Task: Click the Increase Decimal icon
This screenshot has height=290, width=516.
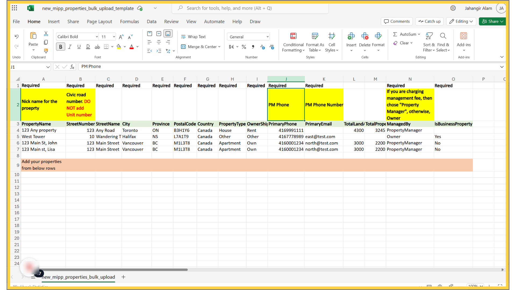Action: (x=263, y=47)
